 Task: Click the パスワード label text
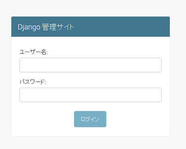point(33,82)
